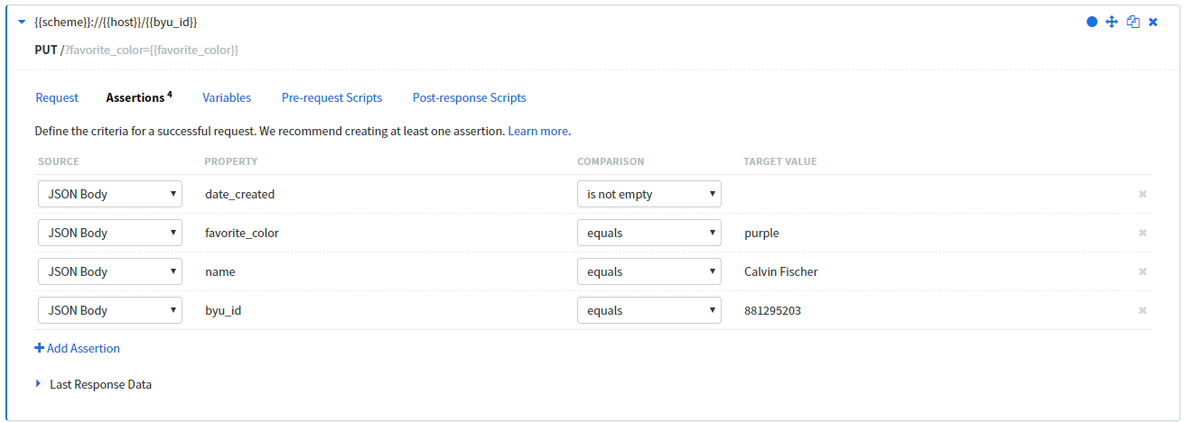1185x422 pixels.
Task: Delete the request step with the blue X
Action: coord(1153,22)
